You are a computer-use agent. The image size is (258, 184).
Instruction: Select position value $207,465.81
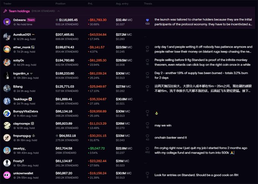[x=64, y=35]
